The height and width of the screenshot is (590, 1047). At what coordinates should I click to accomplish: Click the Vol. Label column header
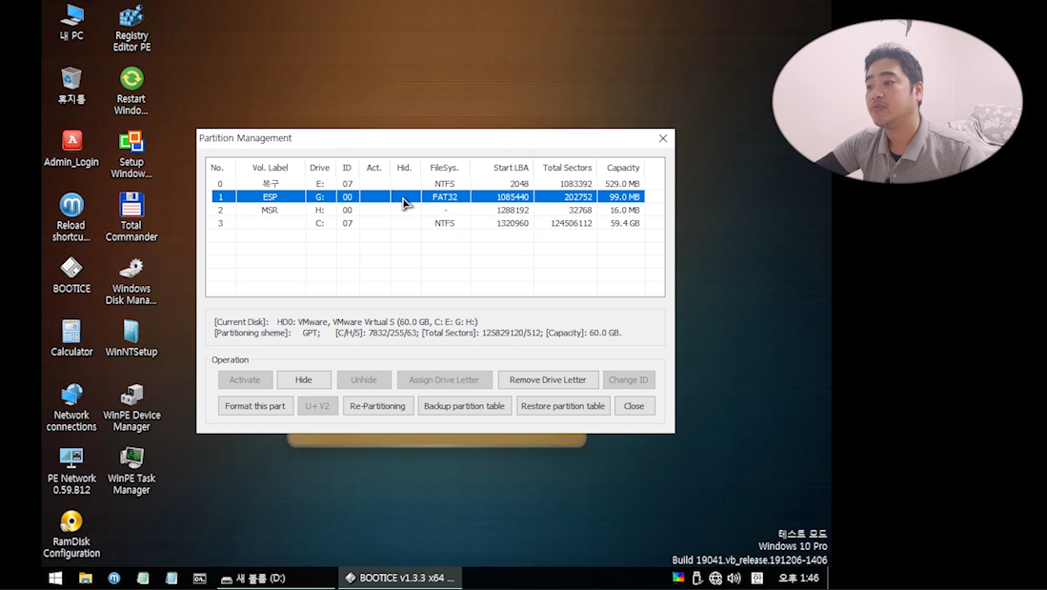270,168
